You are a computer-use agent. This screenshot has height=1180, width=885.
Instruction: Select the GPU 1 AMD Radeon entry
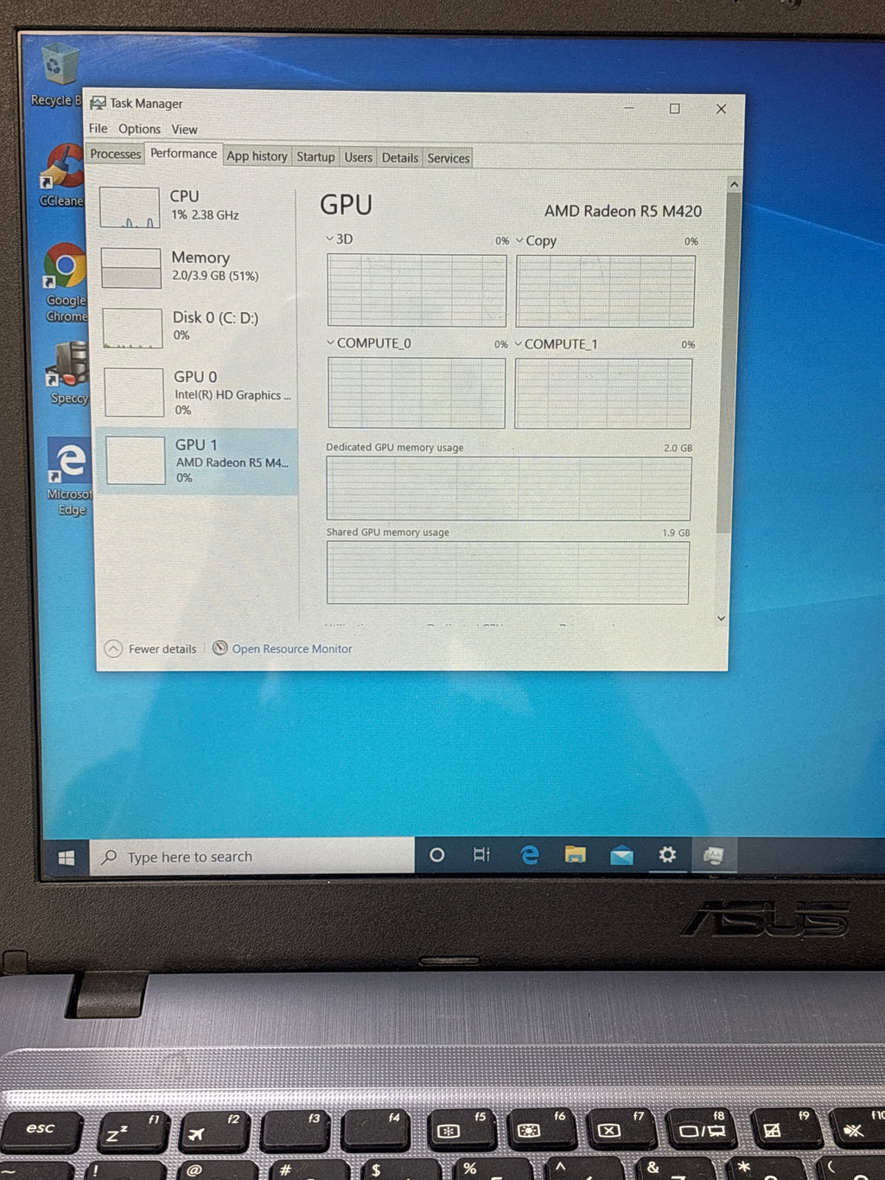tap(198, 461)
